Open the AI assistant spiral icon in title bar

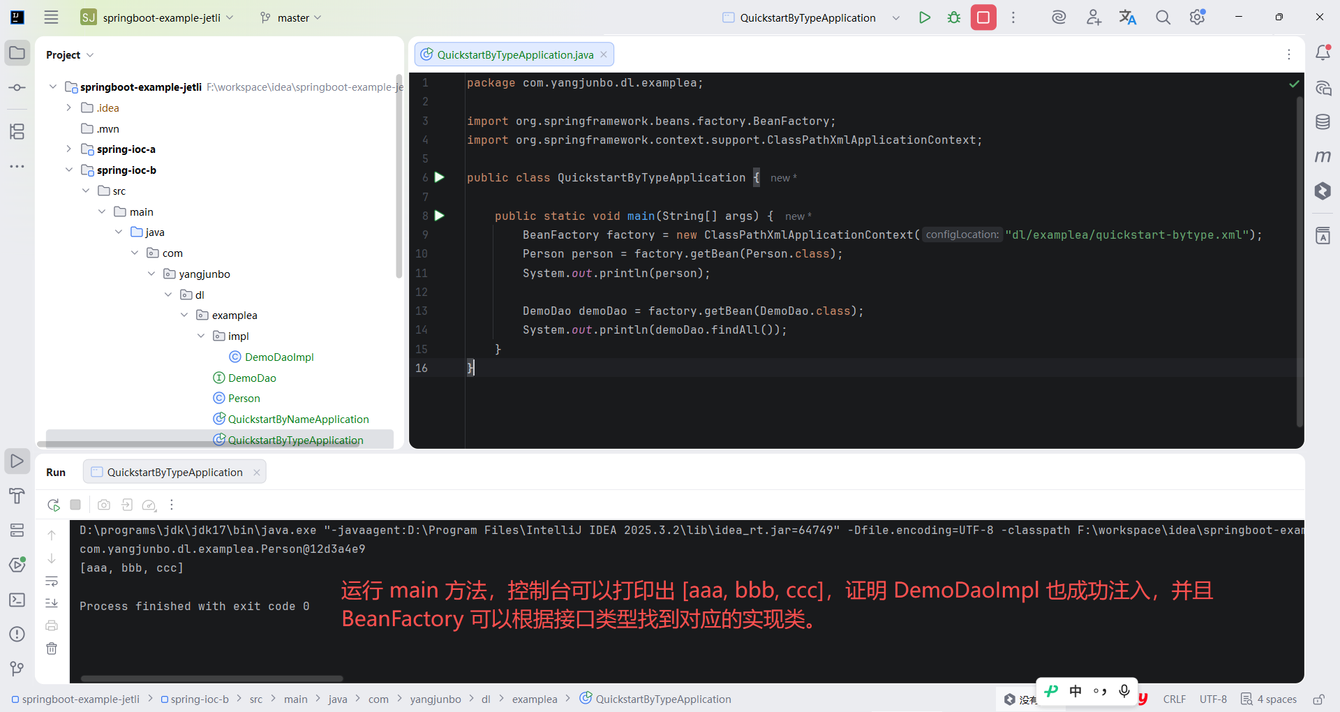[x=1059, y=17]
